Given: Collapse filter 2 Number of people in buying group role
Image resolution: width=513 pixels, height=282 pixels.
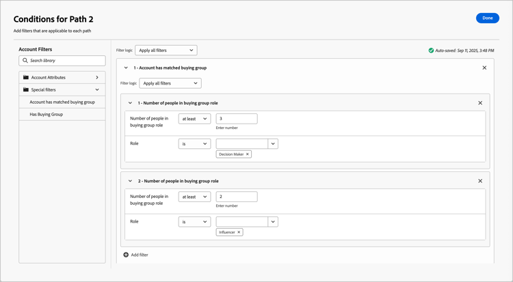Looking at the screenshot, I should coord(130,181).
